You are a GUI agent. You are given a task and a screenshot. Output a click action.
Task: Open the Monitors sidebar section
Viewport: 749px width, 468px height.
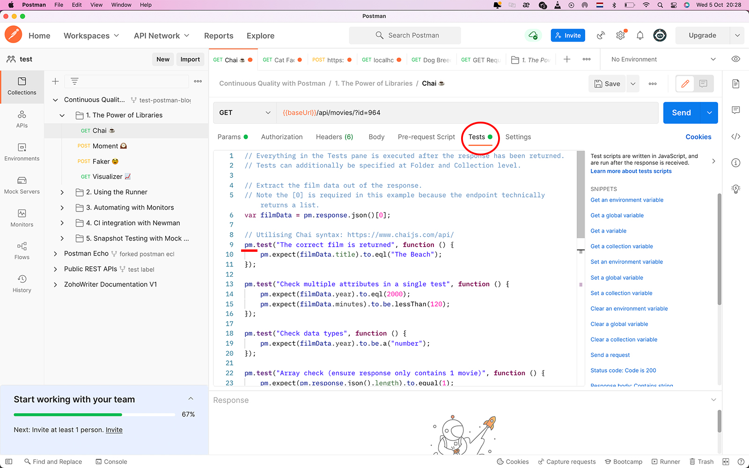click(x=22, y=218)
